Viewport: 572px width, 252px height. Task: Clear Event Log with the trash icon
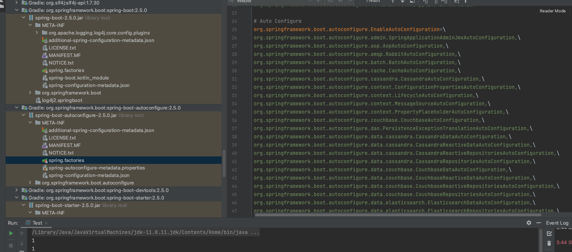(550, 243)
